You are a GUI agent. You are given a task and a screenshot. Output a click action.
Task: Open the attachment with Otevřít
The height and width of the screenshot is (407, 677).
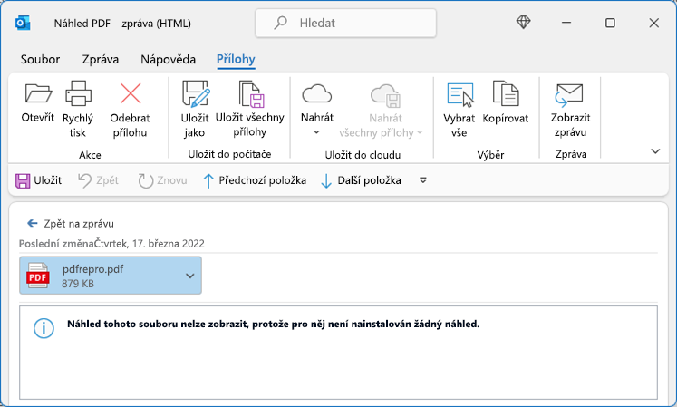(38, 102)
